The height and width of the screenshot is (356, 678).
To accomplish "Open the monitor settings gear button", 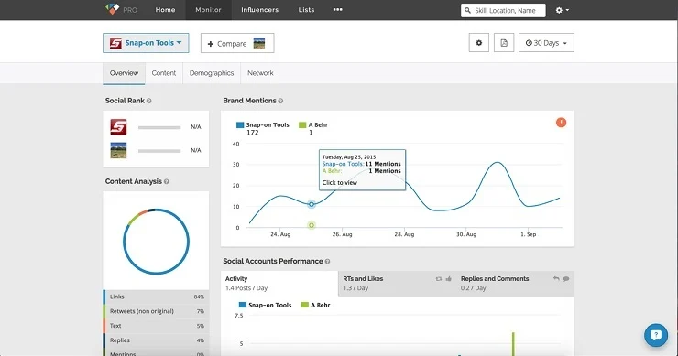I will 478,43.
